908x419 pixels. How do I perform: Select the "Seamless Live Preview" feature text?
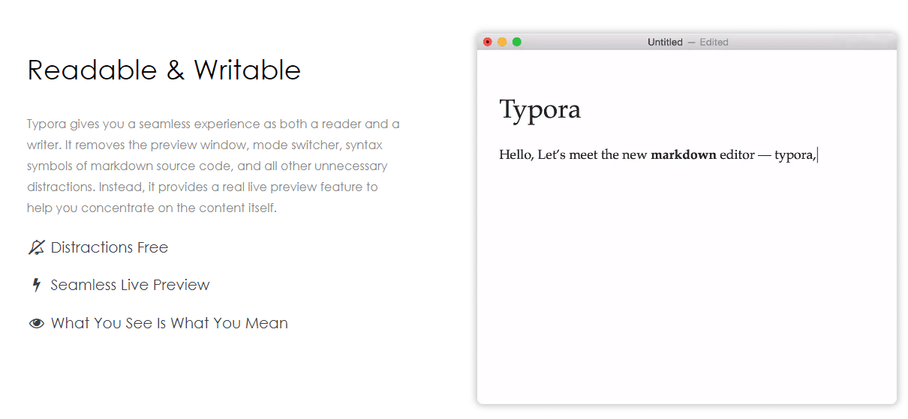pos(130,286)
